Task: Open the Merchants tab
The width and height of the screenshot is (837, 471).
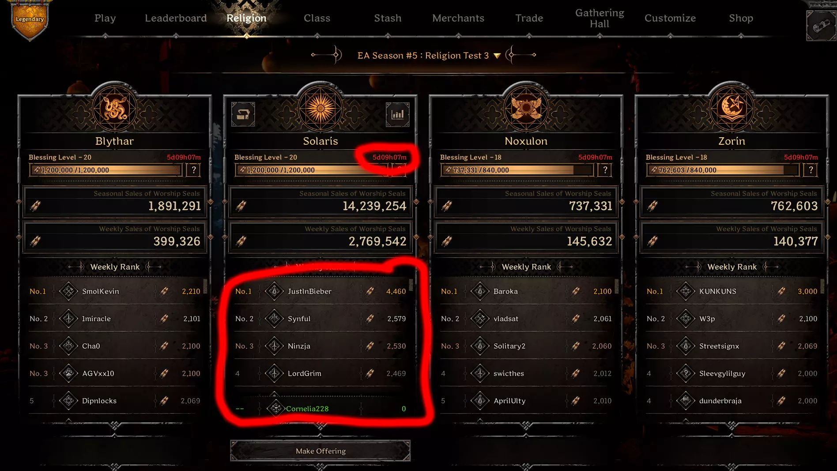Action: point(458,18)
